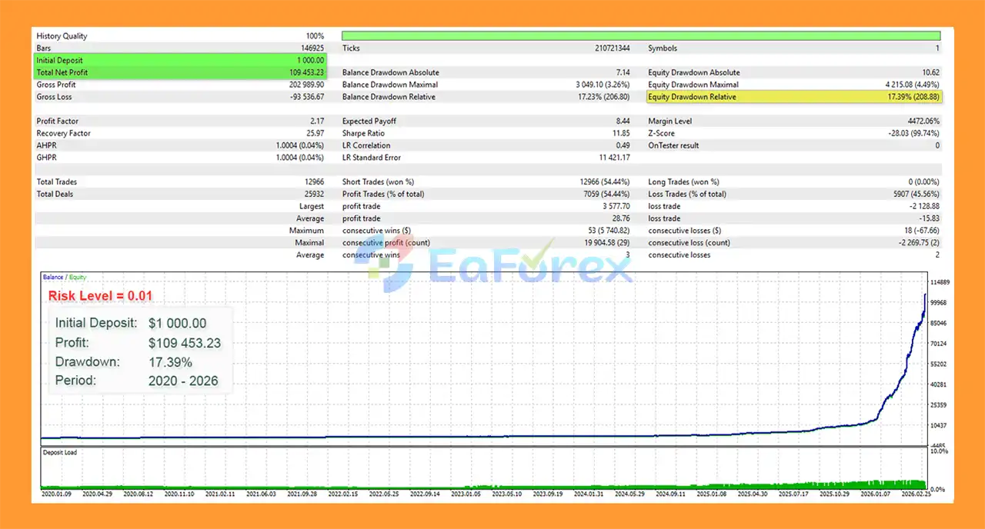The width and height of the screenshot is (985, 529).
Task: Click the Total Trades value 12966
Action: pos(313,182)
